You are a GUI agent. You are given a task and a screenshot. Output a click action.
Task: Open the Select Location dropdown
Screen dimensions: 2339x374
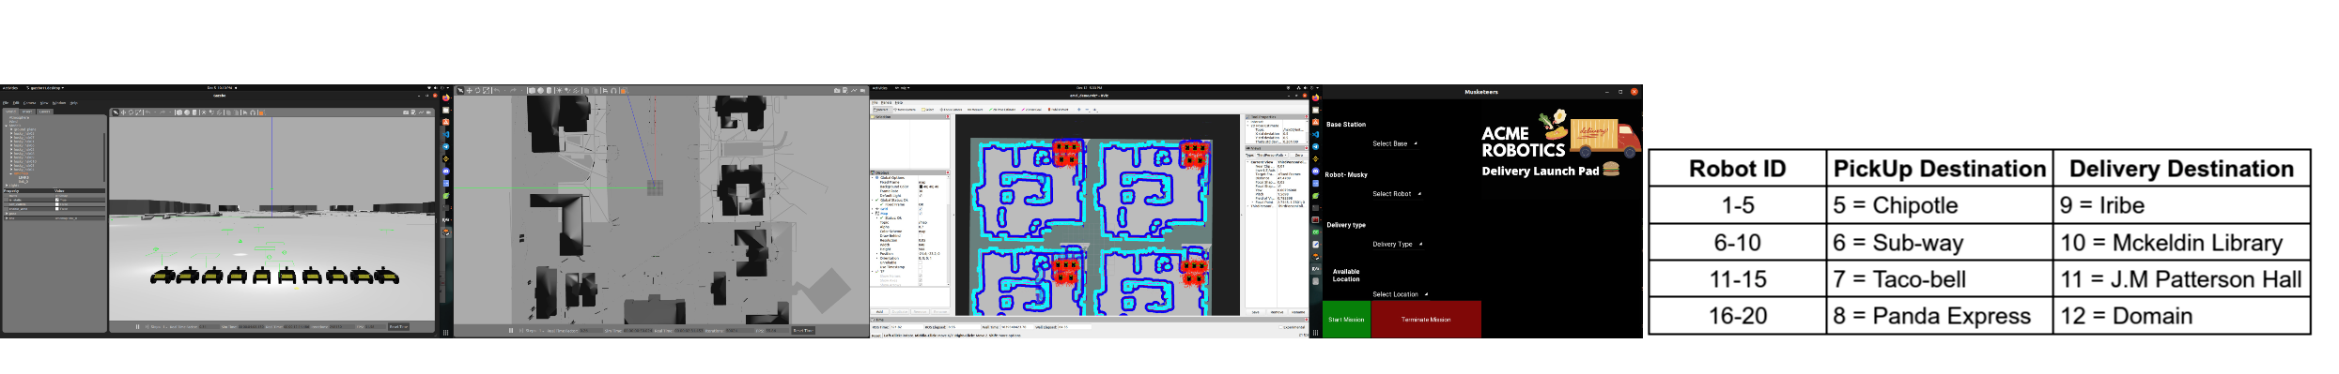1400,294
